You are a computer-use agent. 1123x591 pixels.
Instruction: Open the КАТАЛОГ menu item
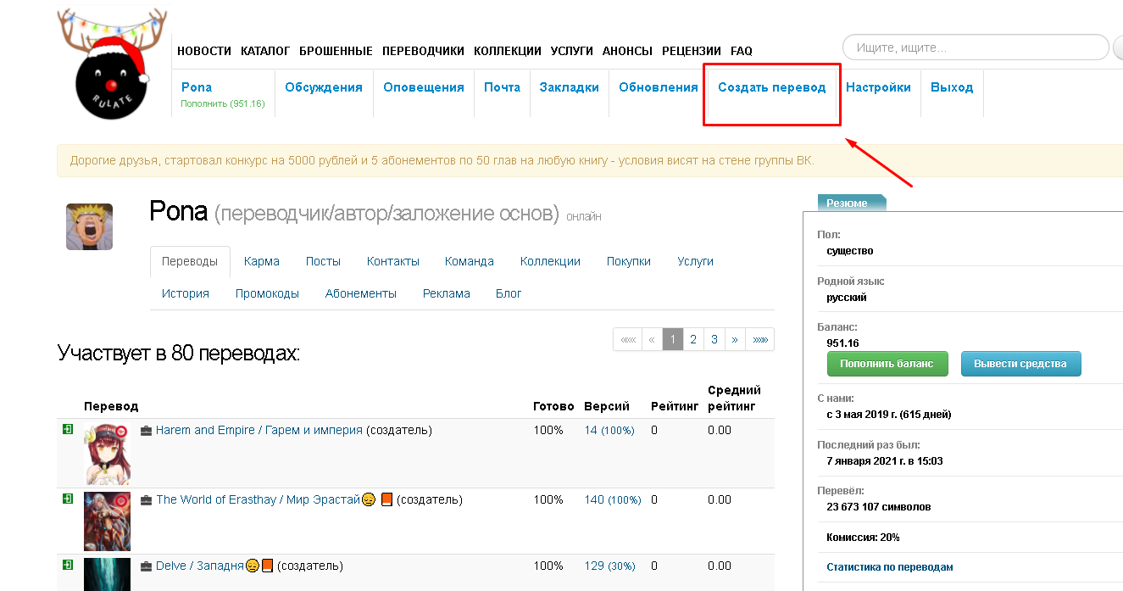(x=265, y=51)
